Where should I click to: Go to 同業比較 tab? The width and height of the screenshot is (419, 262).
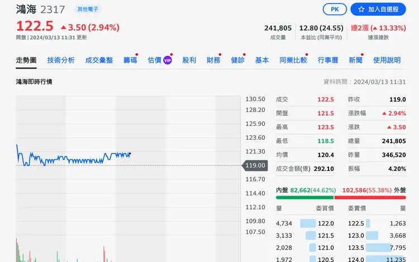tap(293, 60)
